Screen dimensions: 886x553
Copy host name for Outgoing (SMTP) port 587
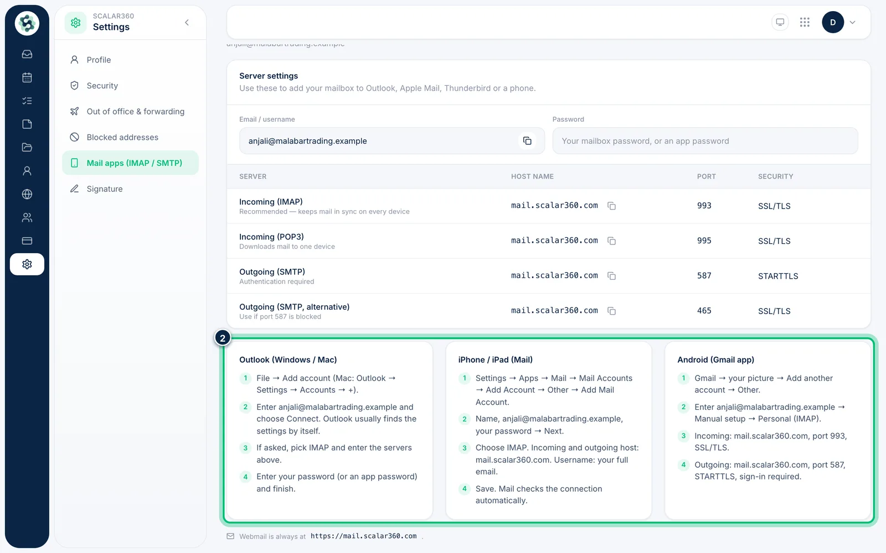611,275
